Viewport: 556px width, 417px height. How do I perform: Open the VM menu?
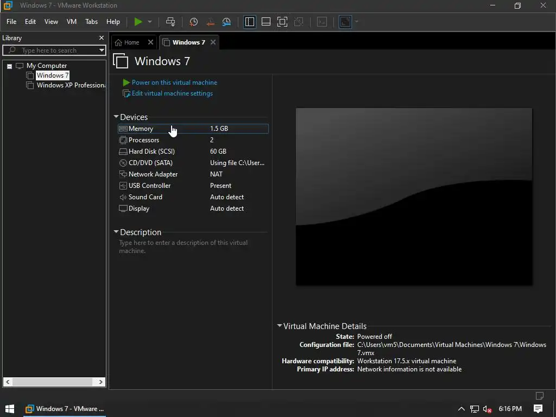tap(72, 22)
